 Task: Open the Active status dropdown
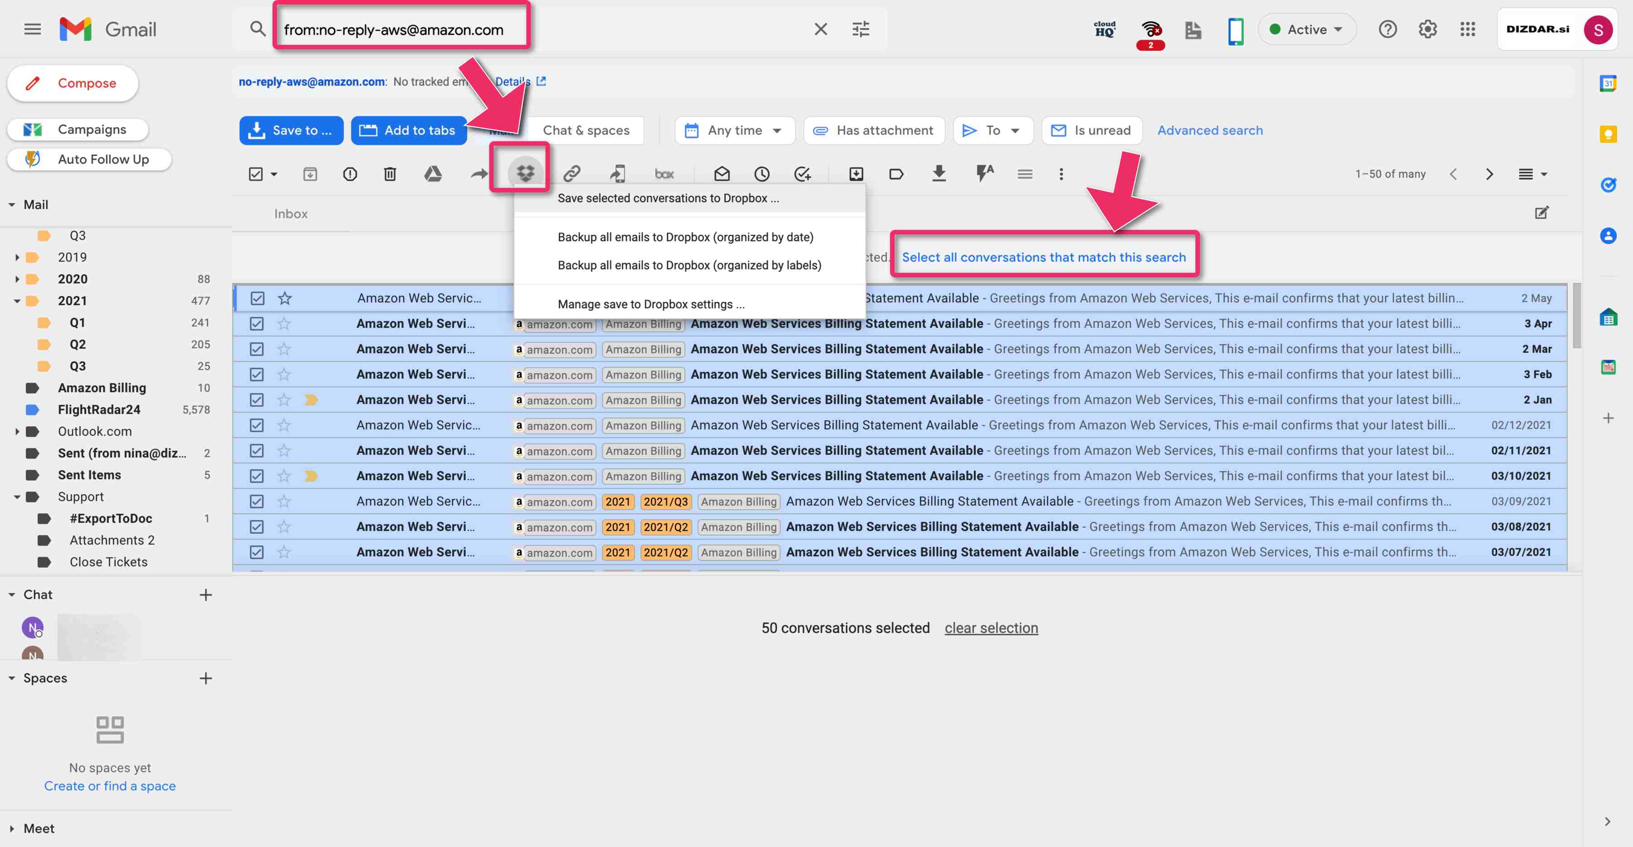(1306, 29)
